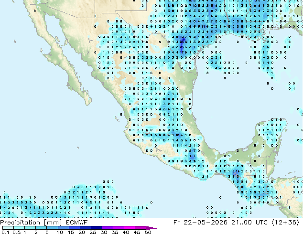The width and height of the screenshot is (303, 234).
Task: Click the legend value "15"
Action: 71,232
